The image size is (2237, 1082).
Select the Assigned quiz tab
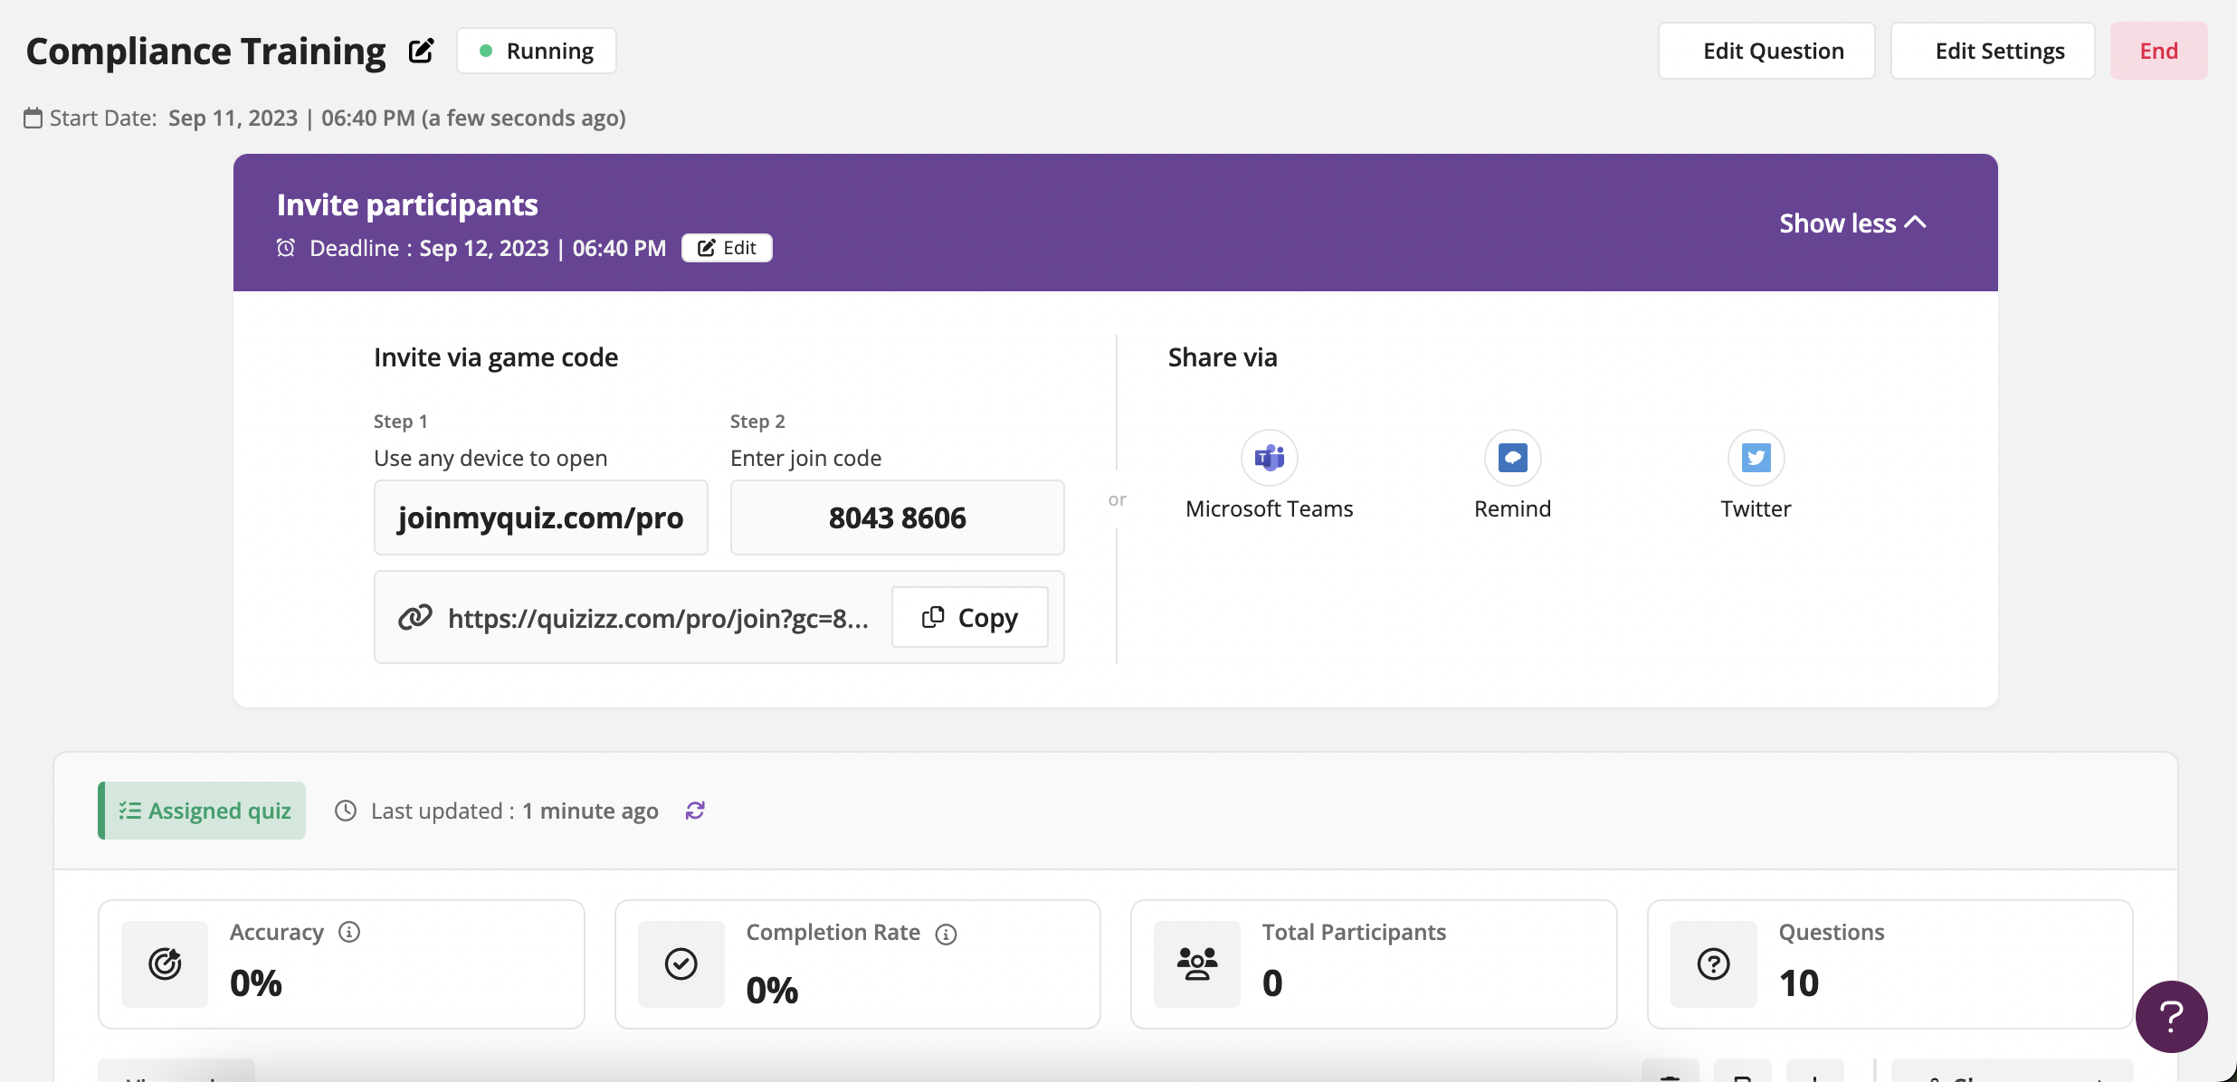(x=203, y=811)
